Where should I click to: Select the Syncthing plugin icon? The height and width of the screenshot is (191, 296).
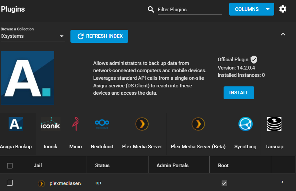(245, 124)
